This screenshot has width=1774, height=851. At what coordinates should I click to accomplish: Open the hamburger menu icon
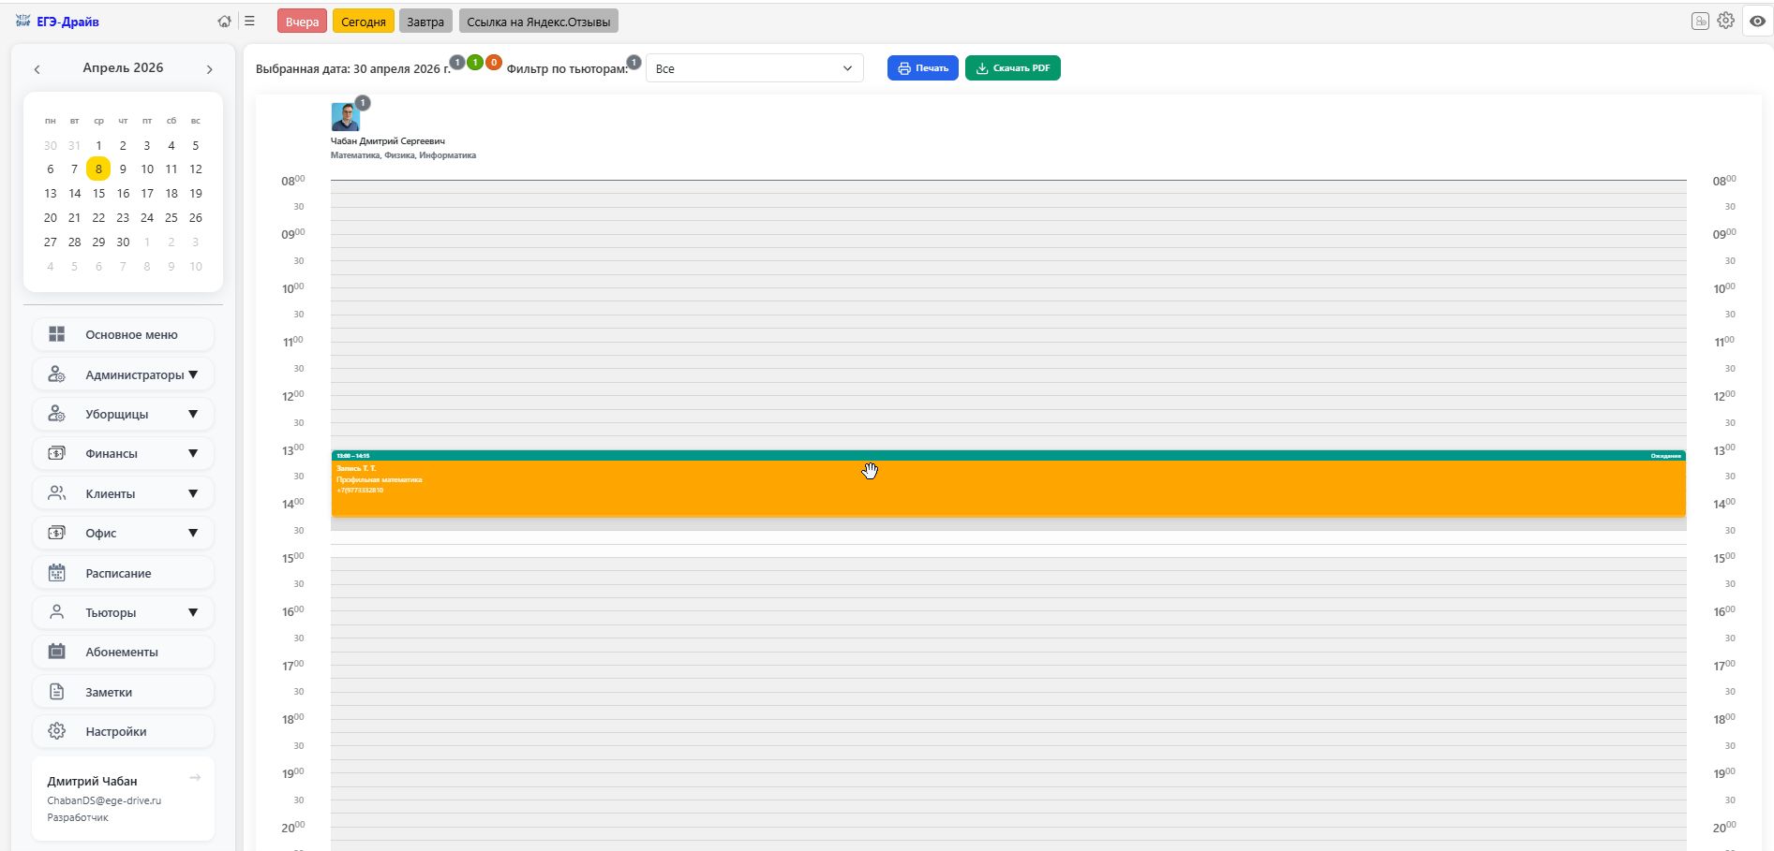(x=249, y=19)
